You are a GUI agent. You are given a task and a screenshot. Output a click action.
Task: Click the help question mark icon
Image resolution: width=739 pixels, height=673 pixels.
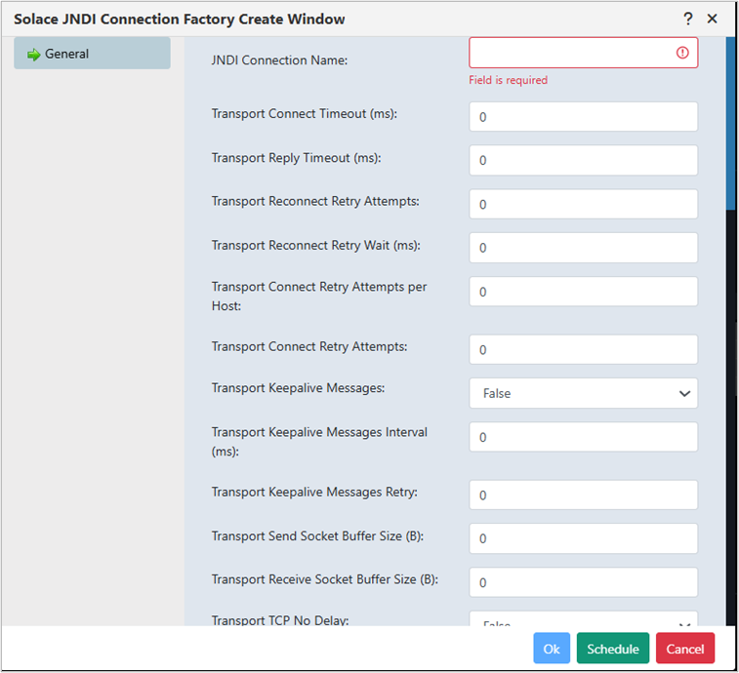click(687, 19)
